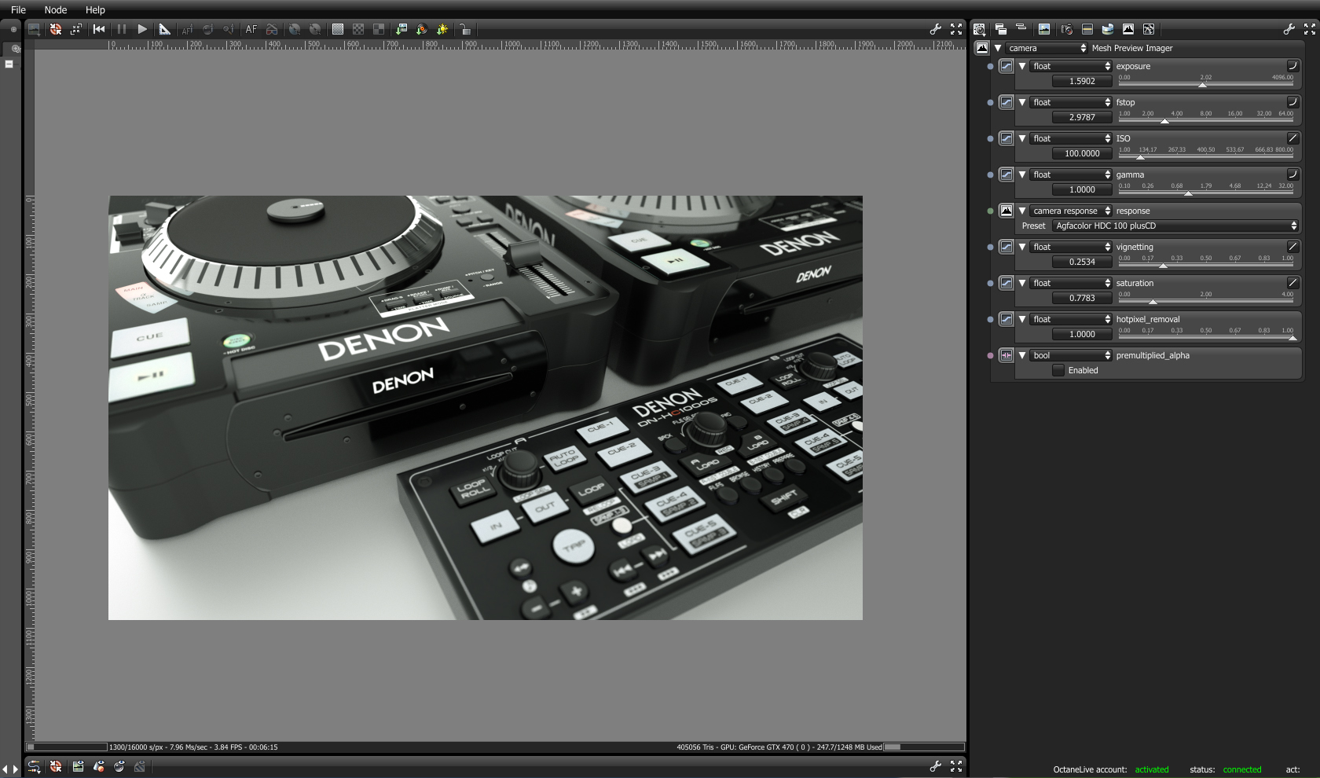Click the landscape image icon in inspector toolbar
Screen dimensions: 1320x778
pos(1044,29)
